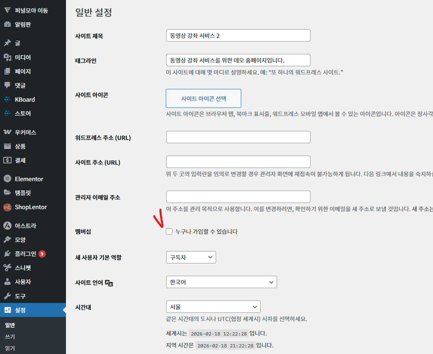Enable the 누구나 가입할 수 있습니다 checkbox
This screenshot has width=433, height=354.
click(x=169, y=231)
